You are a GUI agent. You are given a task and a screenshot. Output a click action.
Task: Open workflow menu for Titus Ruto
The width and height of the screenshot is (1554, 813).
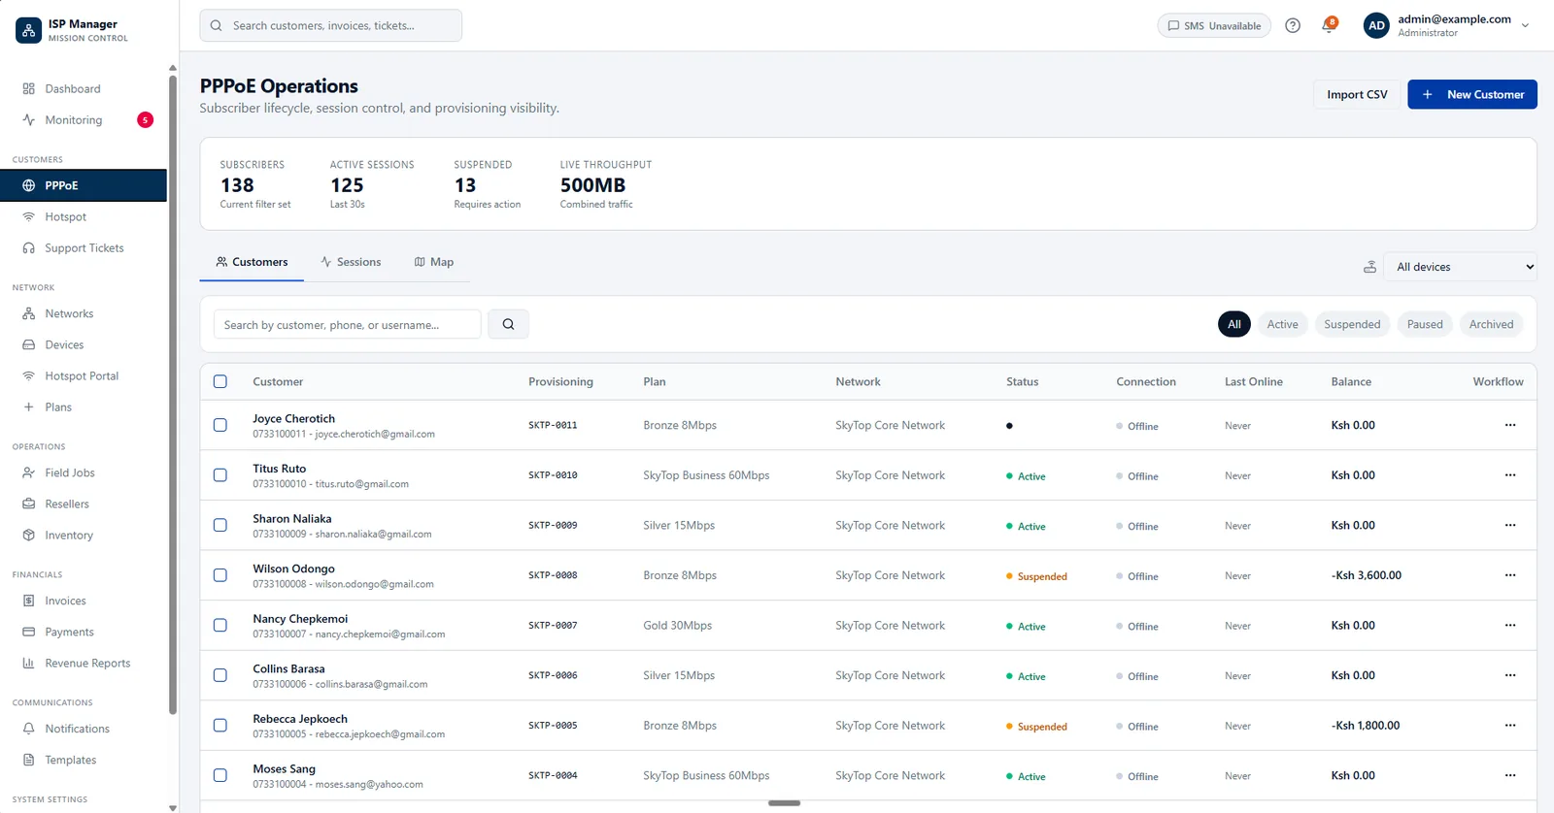point(1510,475)
